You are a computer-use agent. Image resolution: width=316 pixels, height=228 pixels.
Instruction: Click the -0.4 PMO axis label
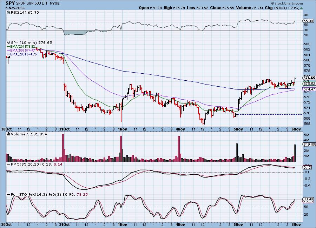click(x=307, y=185)
